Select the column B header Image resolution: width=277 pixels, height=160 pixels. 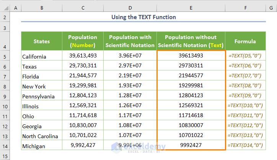[x=41, y=8]
